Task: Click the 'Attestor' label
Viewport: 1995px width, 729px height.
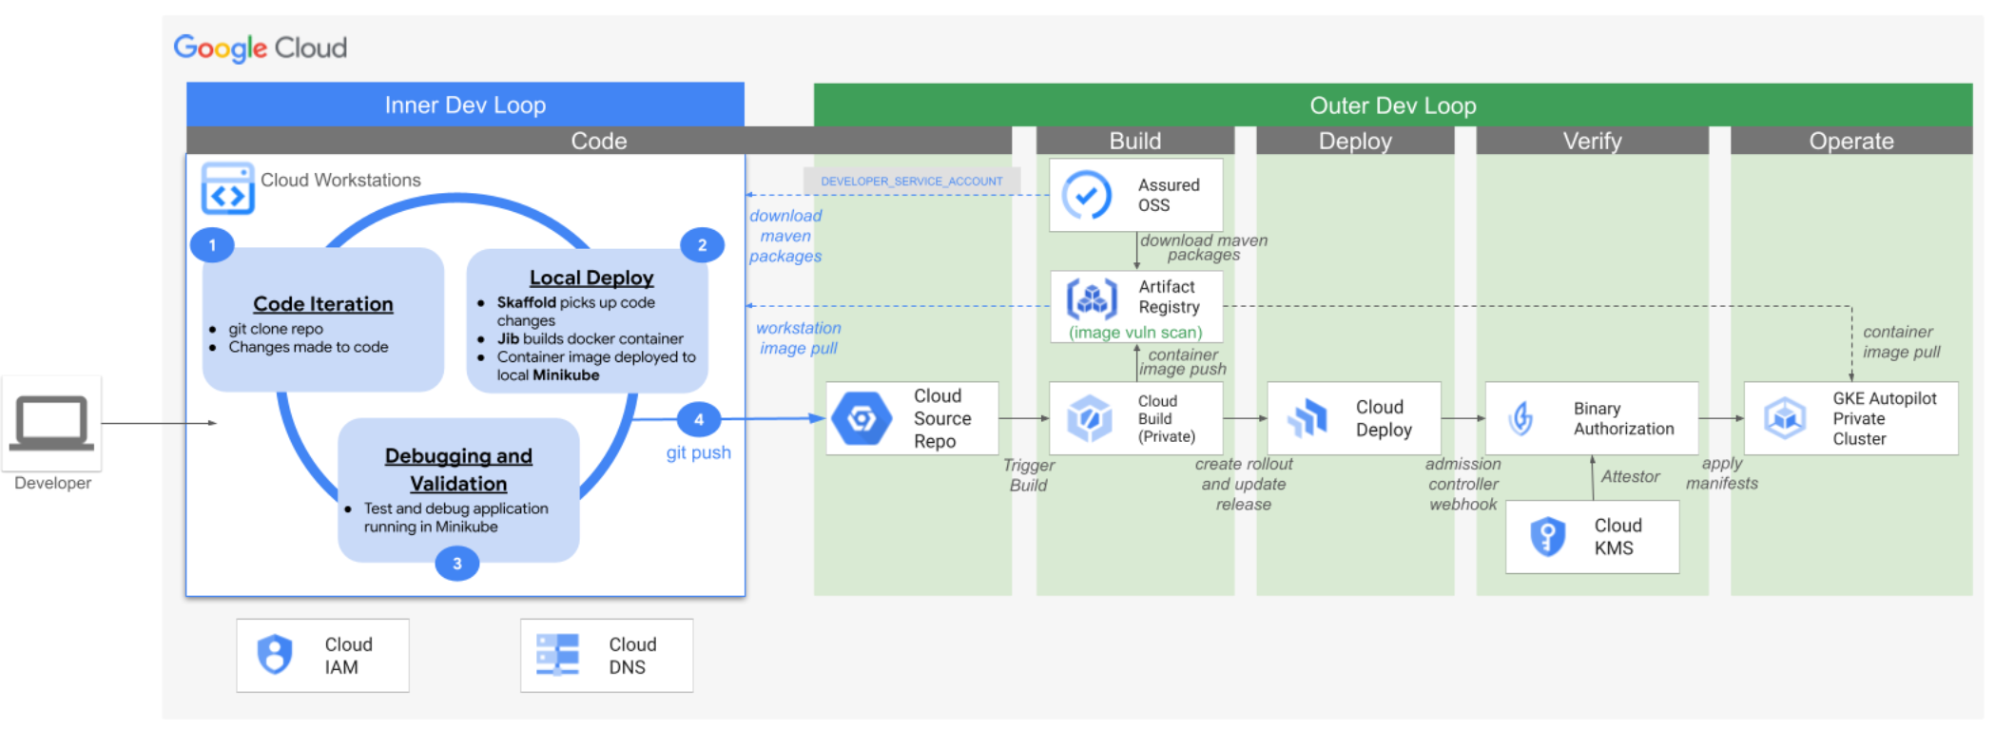Action: (x=1630, y=476)
